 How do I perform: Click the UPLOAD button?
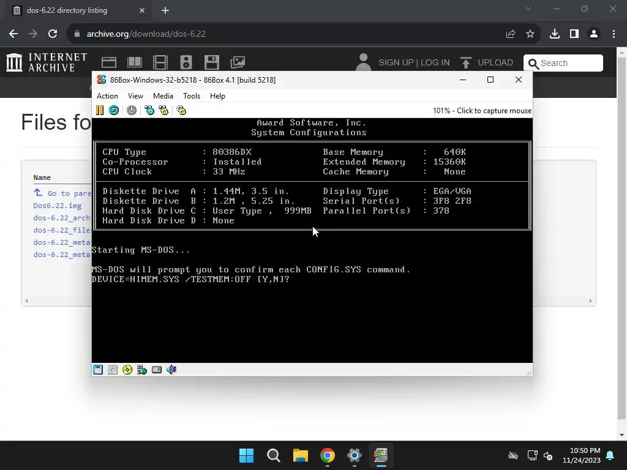point(487,63)
